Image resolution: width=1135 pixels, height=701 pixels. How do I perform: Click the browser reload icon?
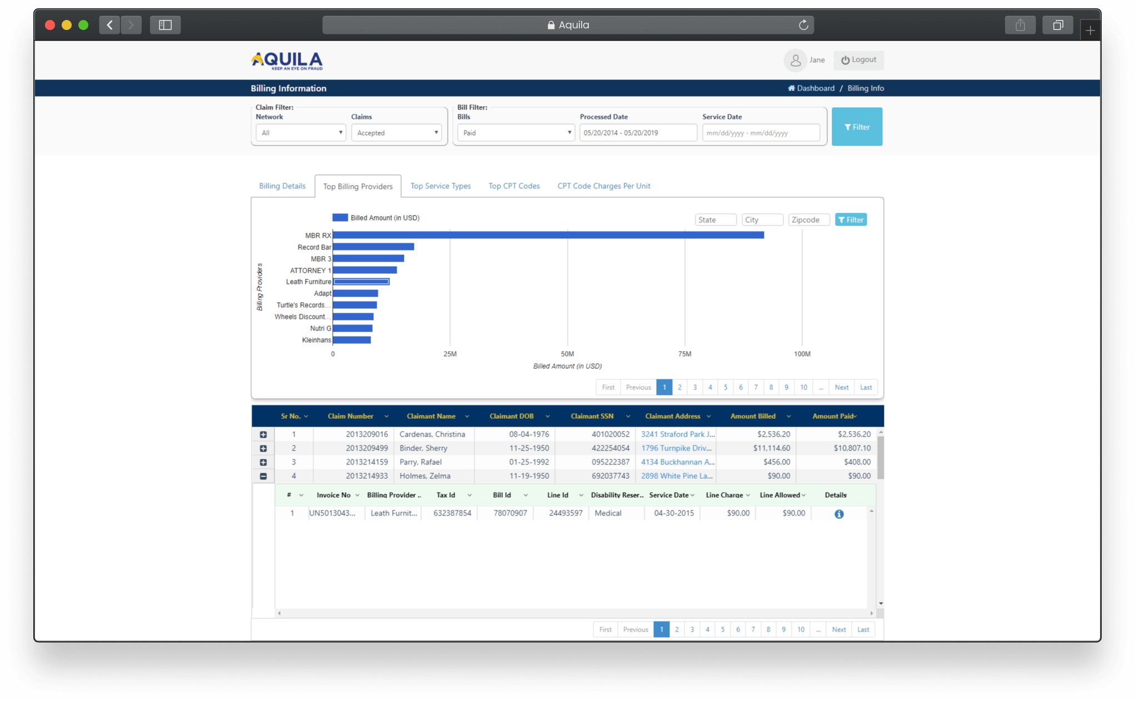click(803, 24)
